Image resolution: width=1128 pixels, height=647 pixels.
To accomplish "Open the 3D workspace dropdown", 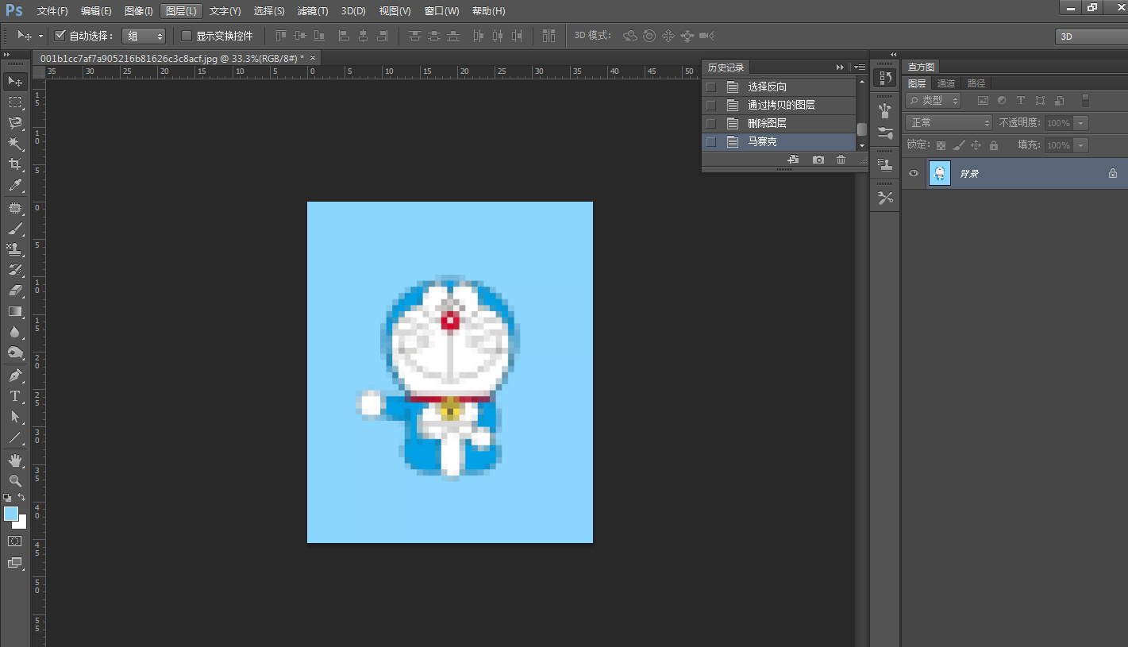I will 1091,37.
